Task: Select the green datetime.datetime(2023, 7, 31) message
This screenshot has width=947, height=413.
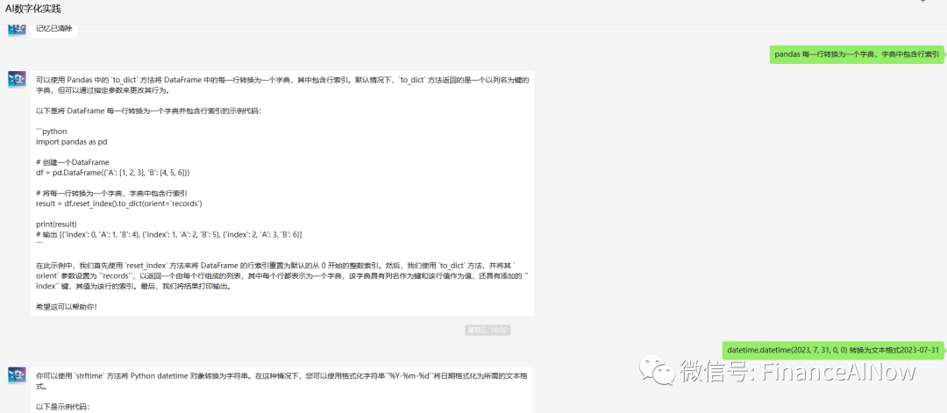Action: (833, 350)
